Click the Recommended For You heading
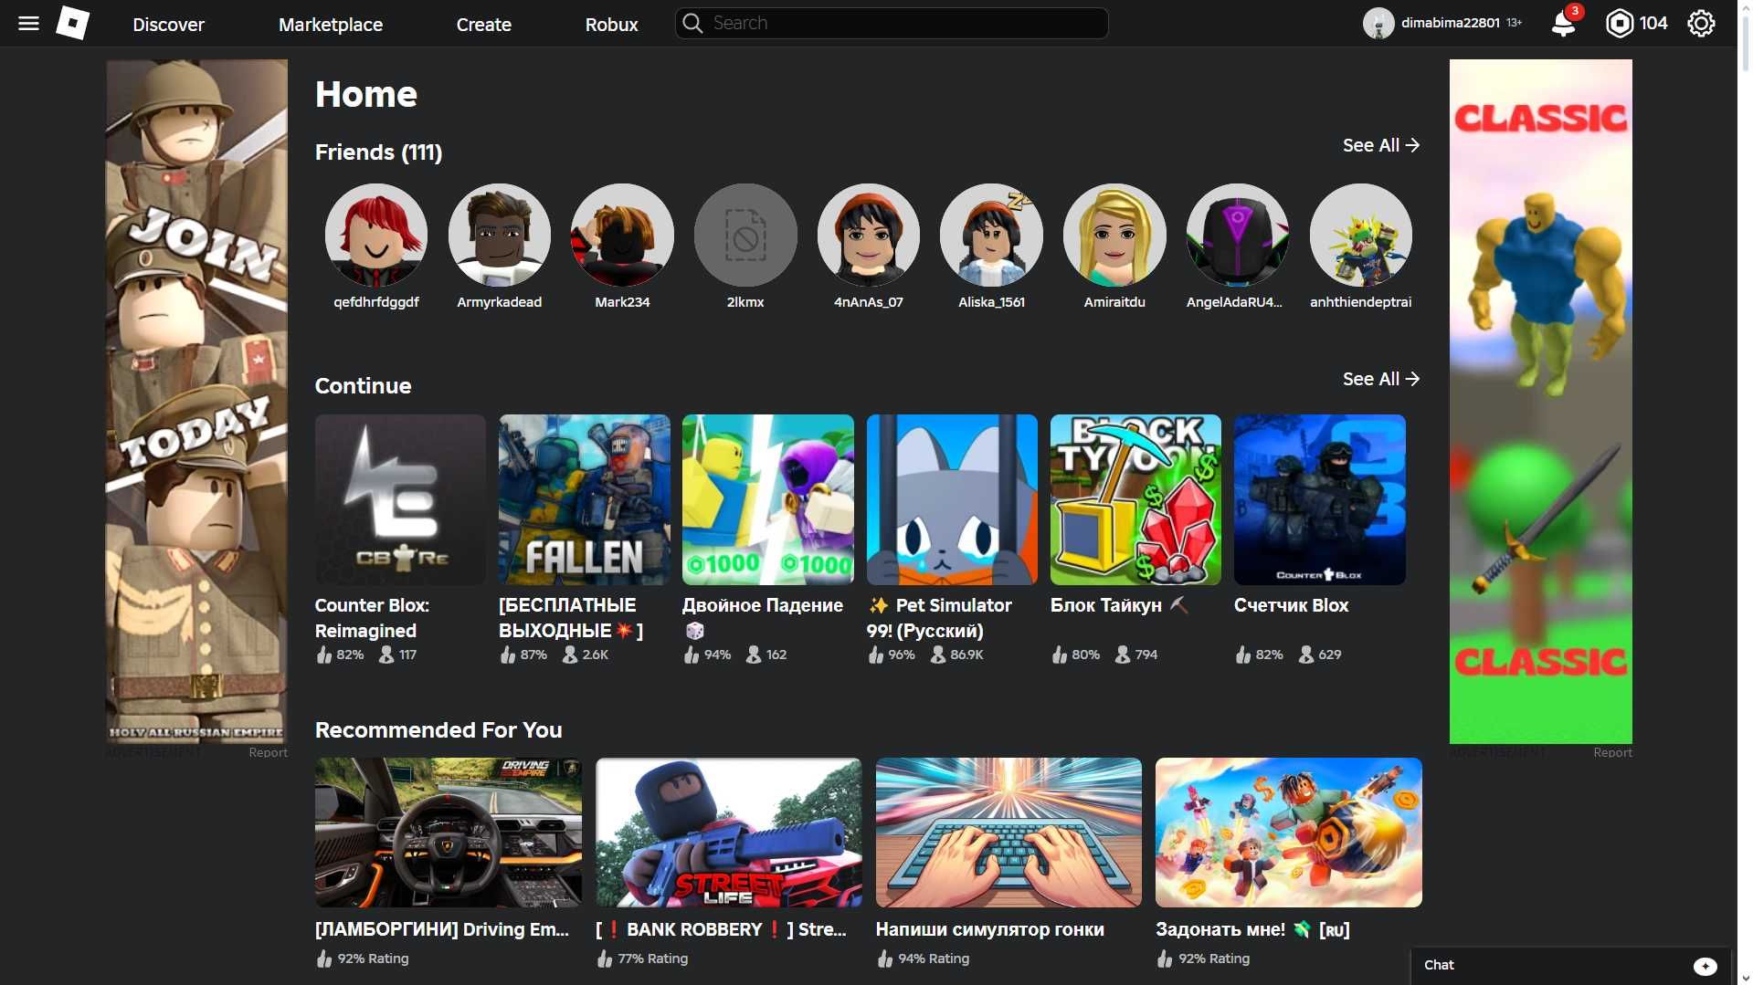The height and width of the screenshot is (985, 1753). (438, 730)
